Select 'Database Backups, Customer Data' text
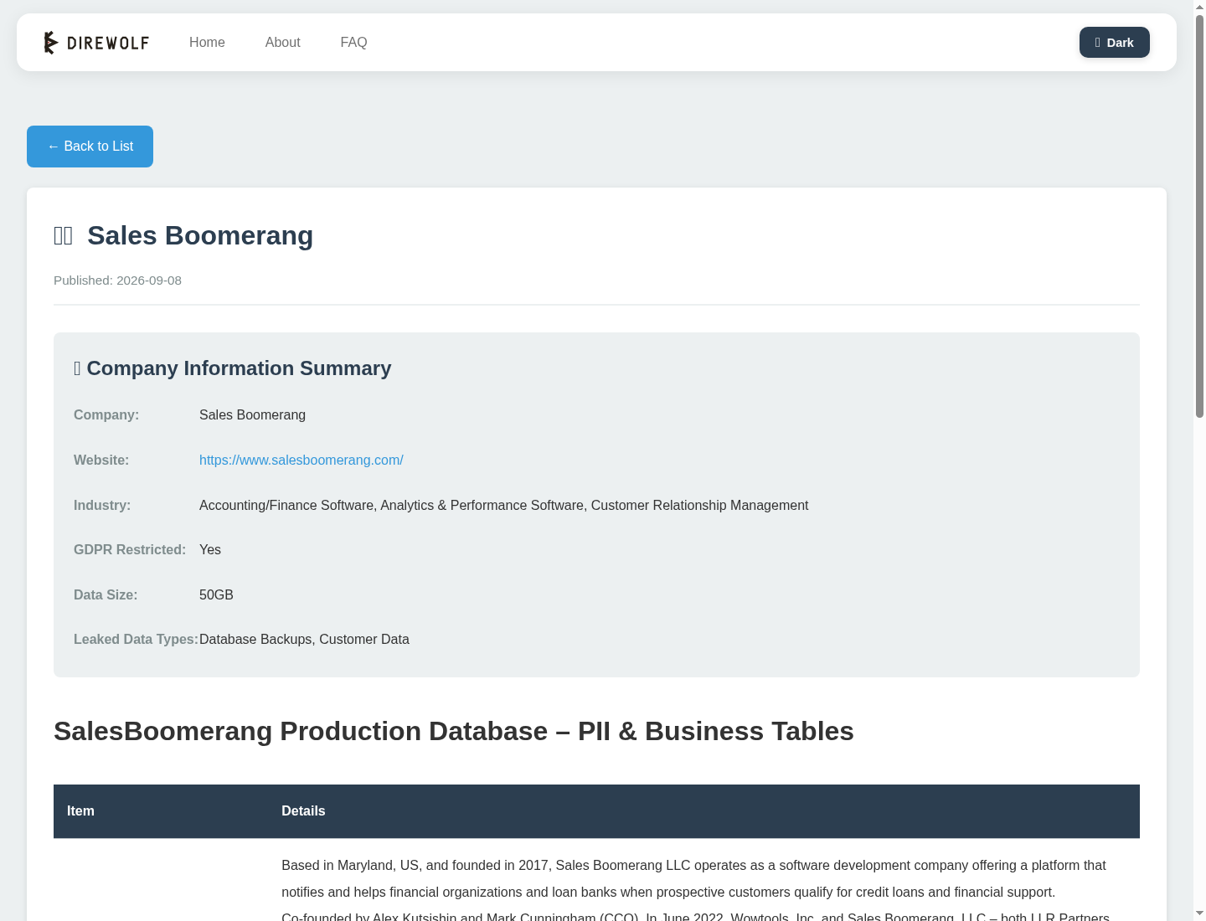 (x=304, y=640)
